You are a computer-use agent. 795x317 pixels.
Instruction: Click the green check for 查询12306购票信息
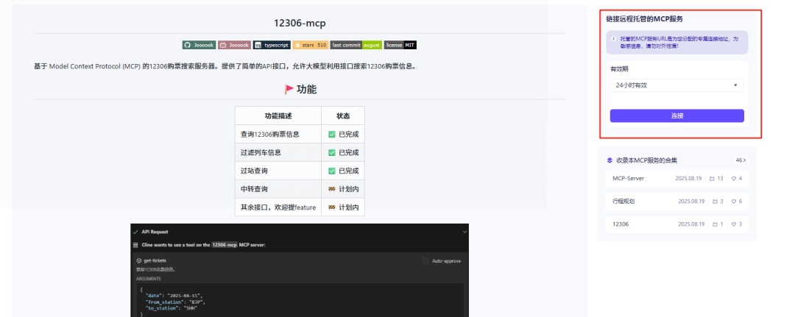[x=331, y=135]
